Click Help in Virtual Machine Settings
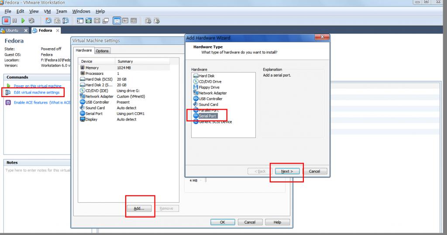 277,222
